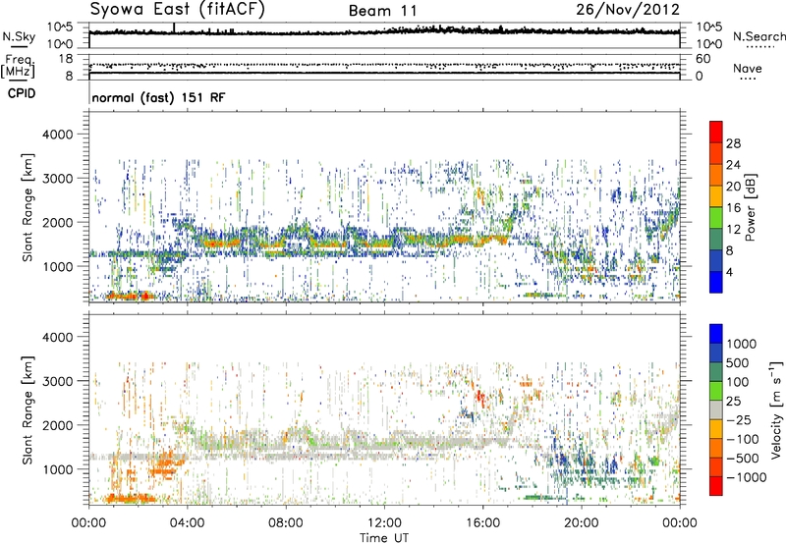Click the 'Time UT' axis title

point(384,538)
